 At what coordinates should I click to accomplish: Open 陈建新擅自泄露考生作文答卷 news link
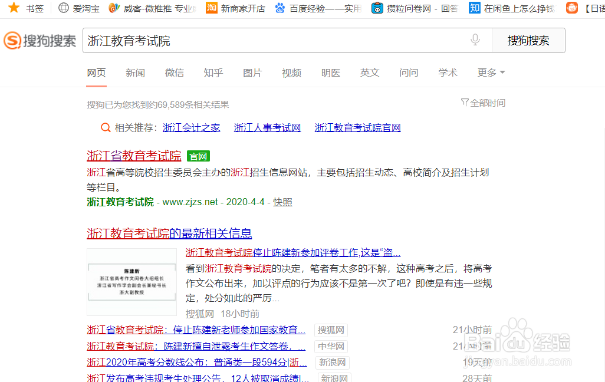196,347
